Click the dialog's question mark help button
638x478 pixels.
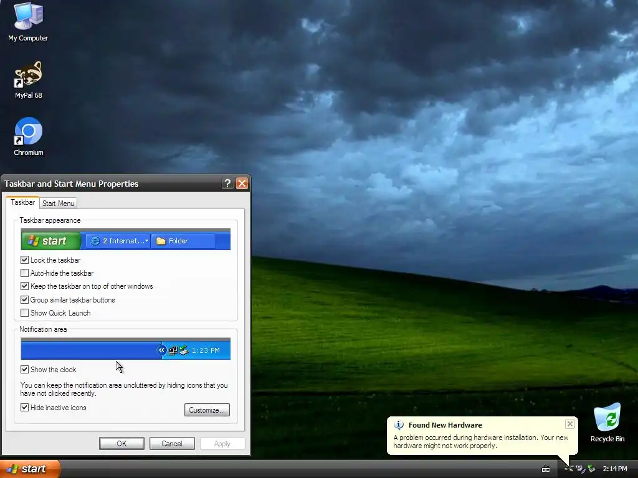tap(227, 184)
